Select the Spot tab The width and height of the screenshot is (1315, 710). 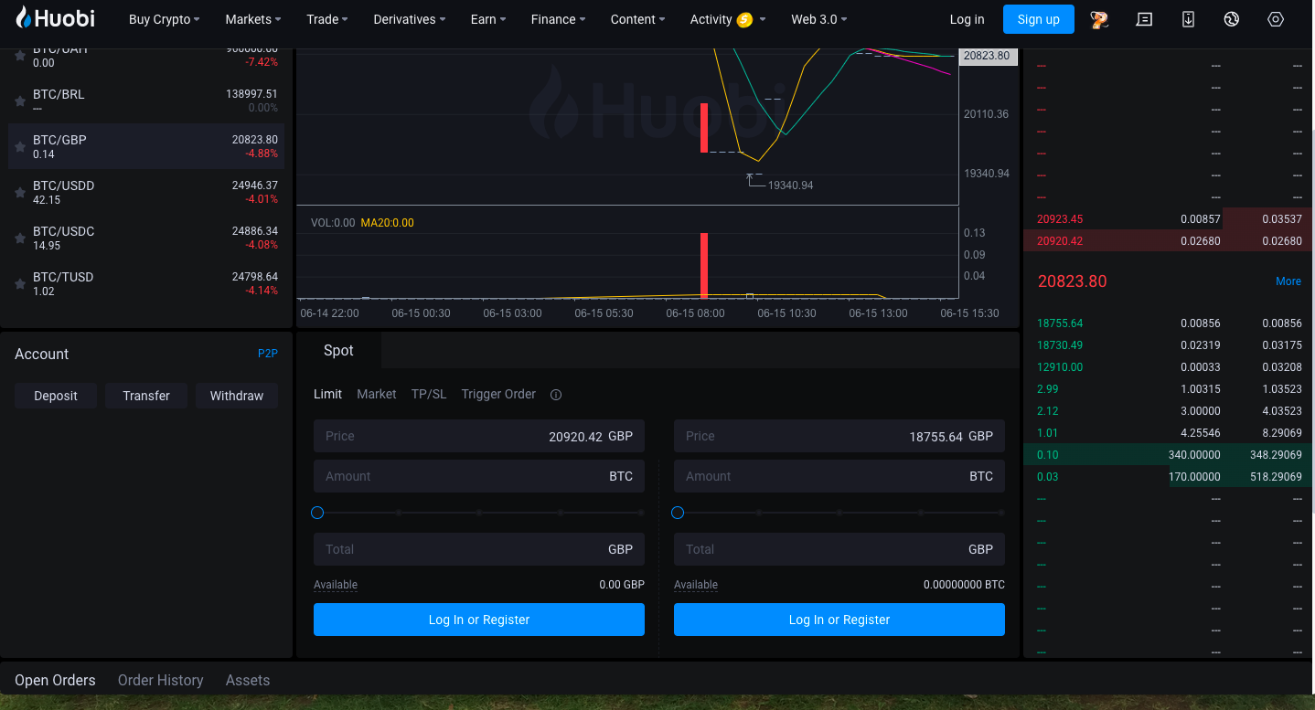pyautogui.click(x=338, y=351)
